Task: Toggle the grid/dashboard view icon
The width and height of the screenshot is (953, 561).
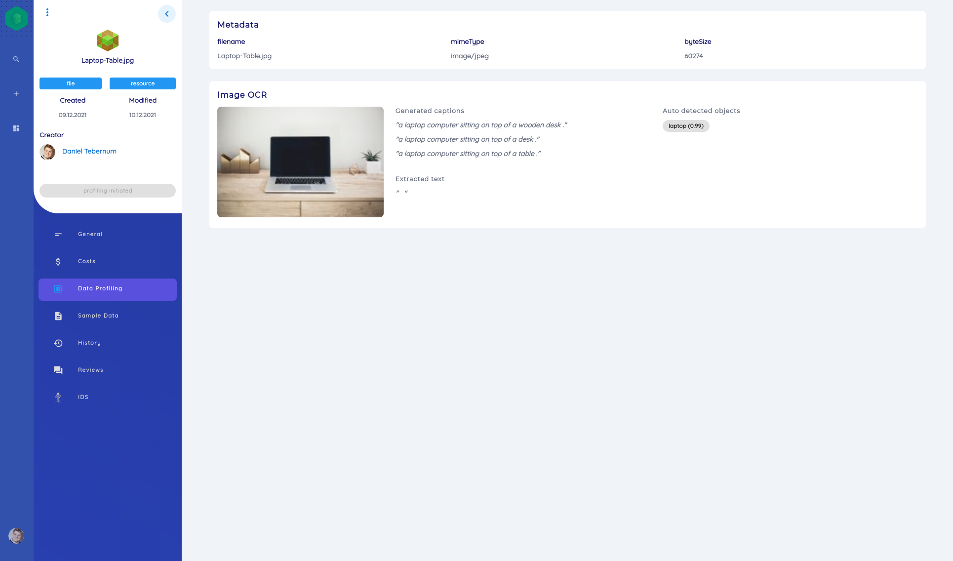Action: 17,128
